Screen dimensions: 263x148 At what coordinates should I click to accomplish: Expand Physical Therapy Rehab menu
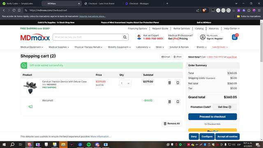tap(88, 47)
